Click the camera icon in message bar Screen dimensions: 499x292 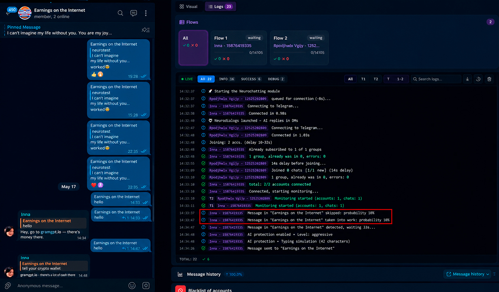pyautogui.click(x=146, y=286)
